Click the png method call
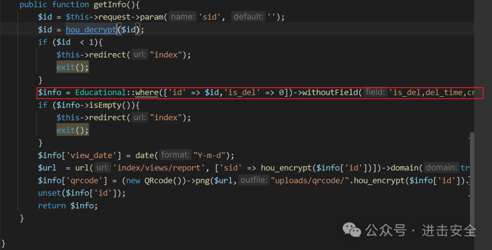Screen dimensions: 492x250 click(203, 180)
